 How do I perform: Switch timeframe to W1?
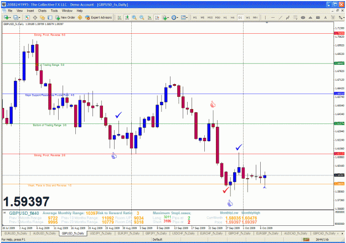(248, 17)
